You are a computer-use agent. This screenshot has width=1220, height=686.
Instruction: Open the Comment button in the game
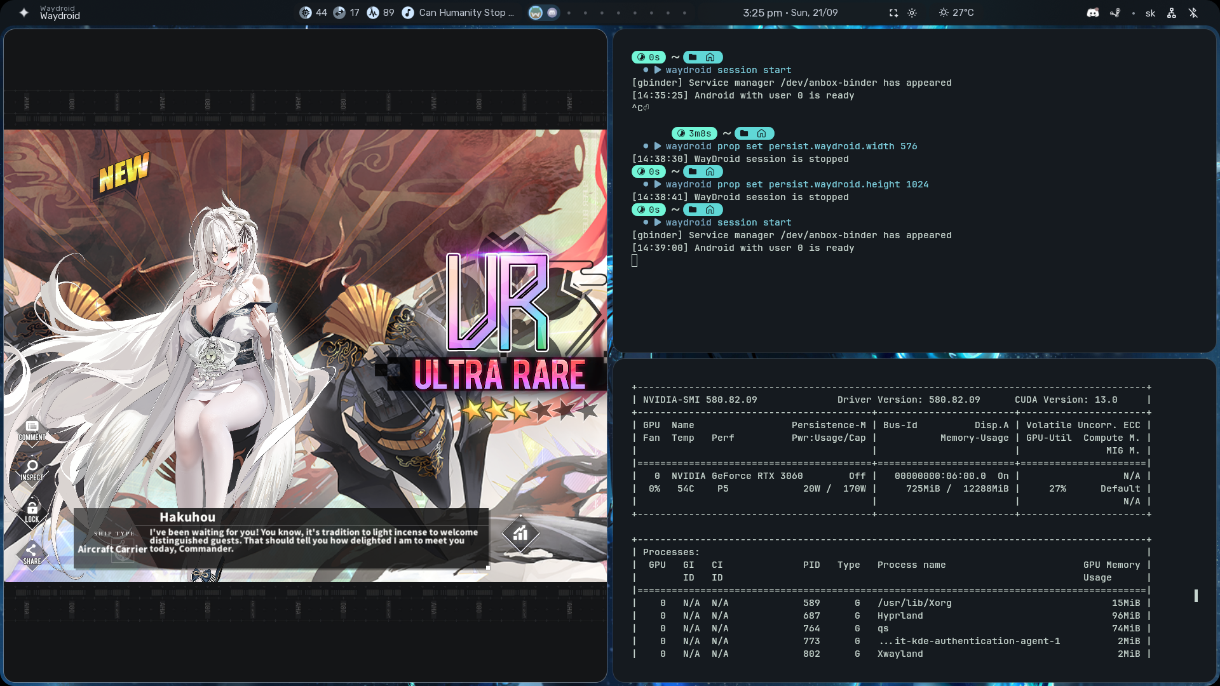[32, 430]
